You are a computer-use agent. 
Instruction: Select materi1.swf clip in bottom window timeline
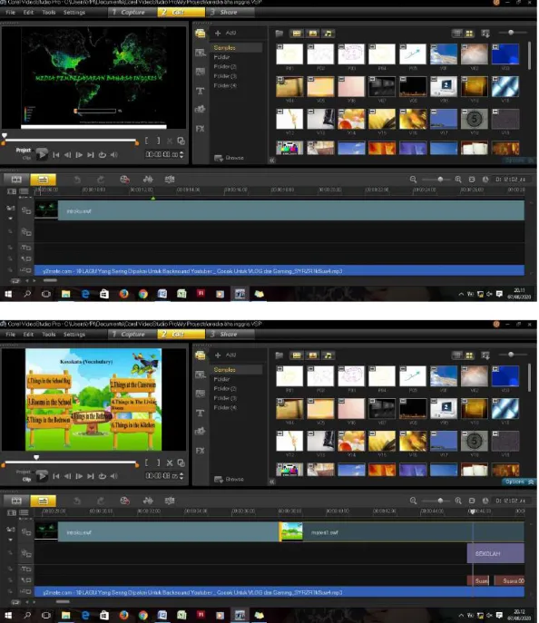[x=401, y=532]
